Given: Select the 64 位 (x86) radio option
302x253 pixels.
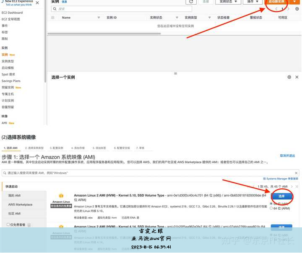Looking at the screenshot, I should (271, 203).
